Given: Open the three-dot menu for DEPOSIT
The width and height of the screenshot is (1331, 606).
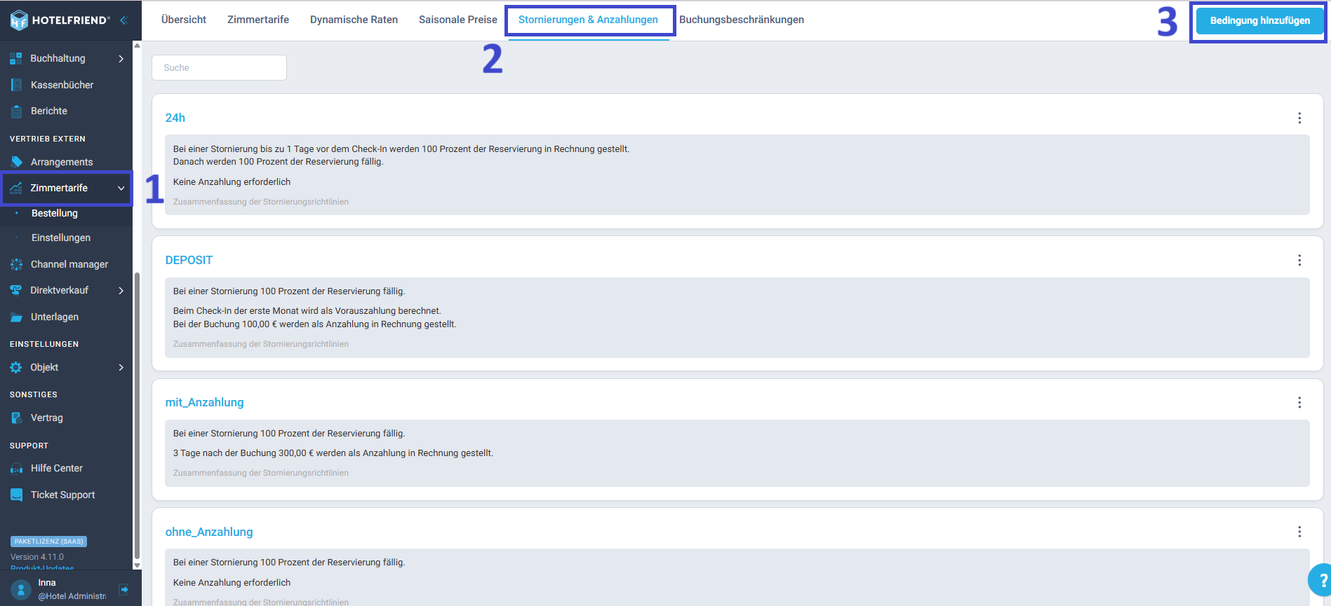Looking at the screenshot, I should 1299,260.
